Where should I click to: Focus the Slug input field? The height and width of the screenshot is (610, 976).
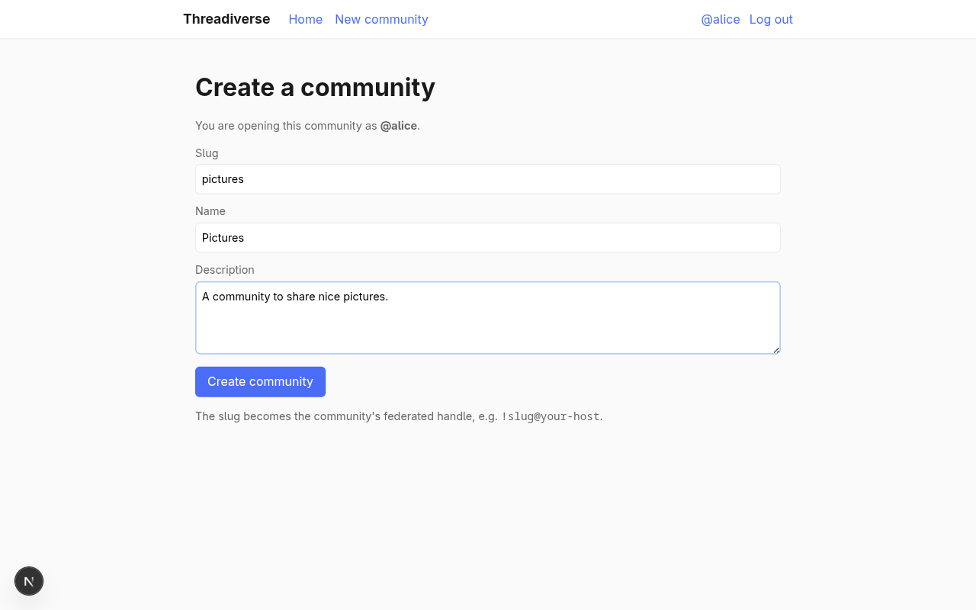point(487,179)
